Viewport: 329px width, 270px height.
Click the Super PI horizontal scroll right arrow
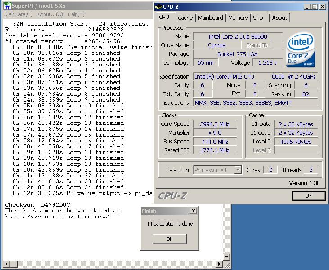tap(219, 264)
